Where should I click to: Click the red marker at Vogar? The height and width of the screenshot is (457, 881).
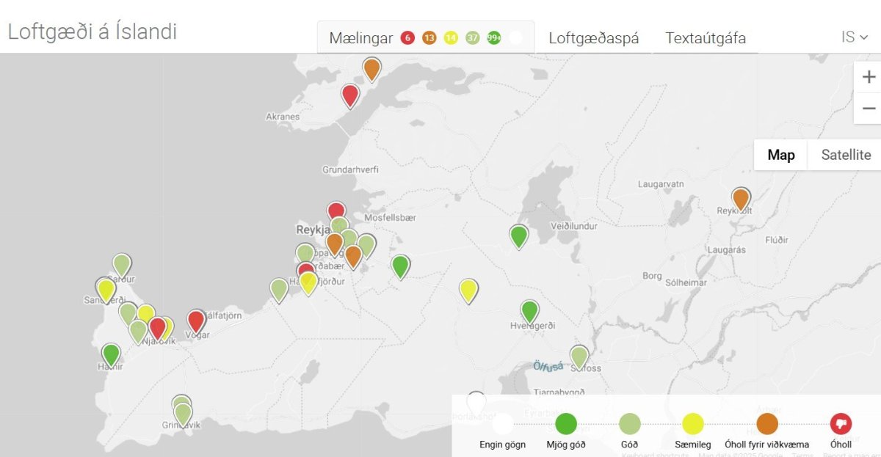click(196, 320)
